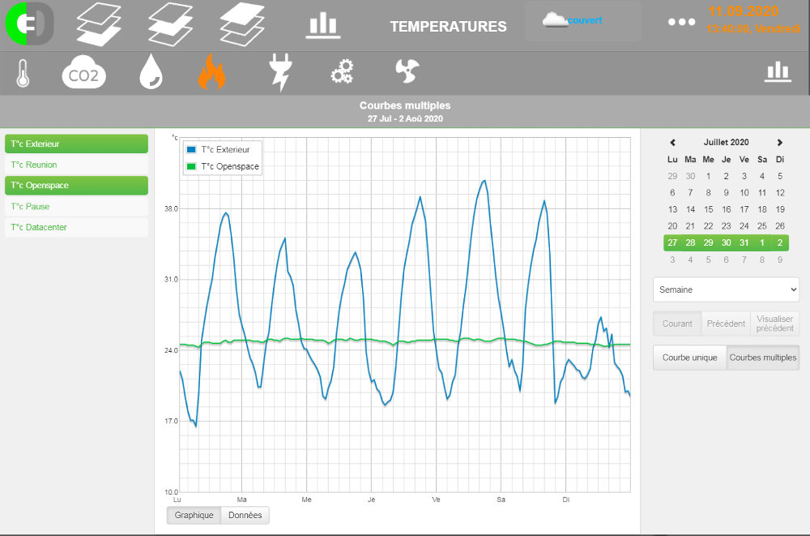Open the electric plug power icon
Screen dimensions: 810x536
tap(279, 72)
